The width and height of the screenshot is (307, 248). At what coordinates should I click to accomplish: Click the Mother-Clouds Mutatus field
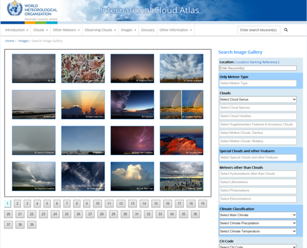(258, 141)
